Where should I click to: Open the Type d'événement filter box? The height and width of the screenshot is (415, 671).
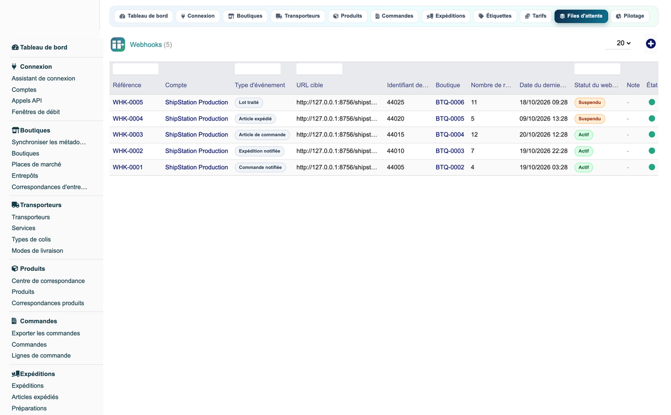[x=258, y=69]
